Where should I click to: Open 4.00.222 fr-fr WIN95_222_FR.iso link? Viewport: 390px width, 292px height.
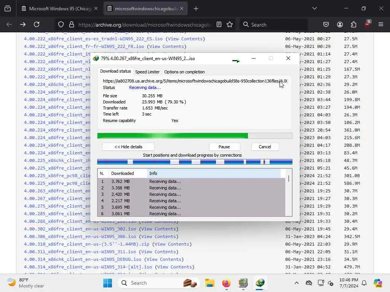point(84,46)
